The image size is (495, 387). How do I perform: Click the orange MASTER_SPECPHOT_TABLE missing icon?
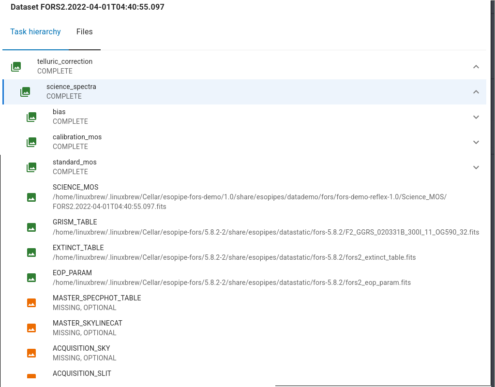[31, 303]
